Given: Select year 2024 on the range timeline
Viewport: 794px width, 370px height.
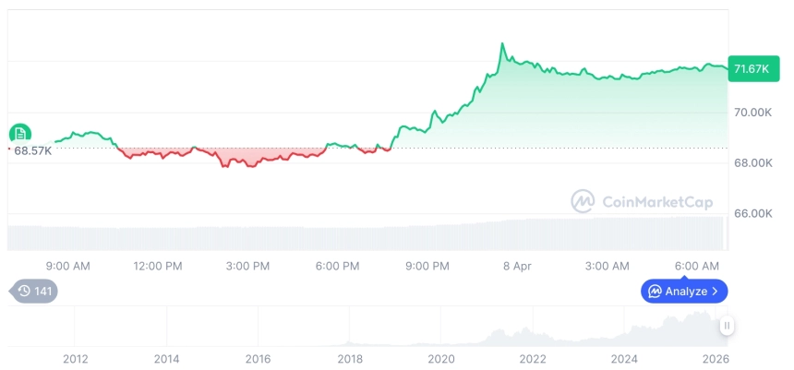Looking at the screenshot, I should [624, 359].
